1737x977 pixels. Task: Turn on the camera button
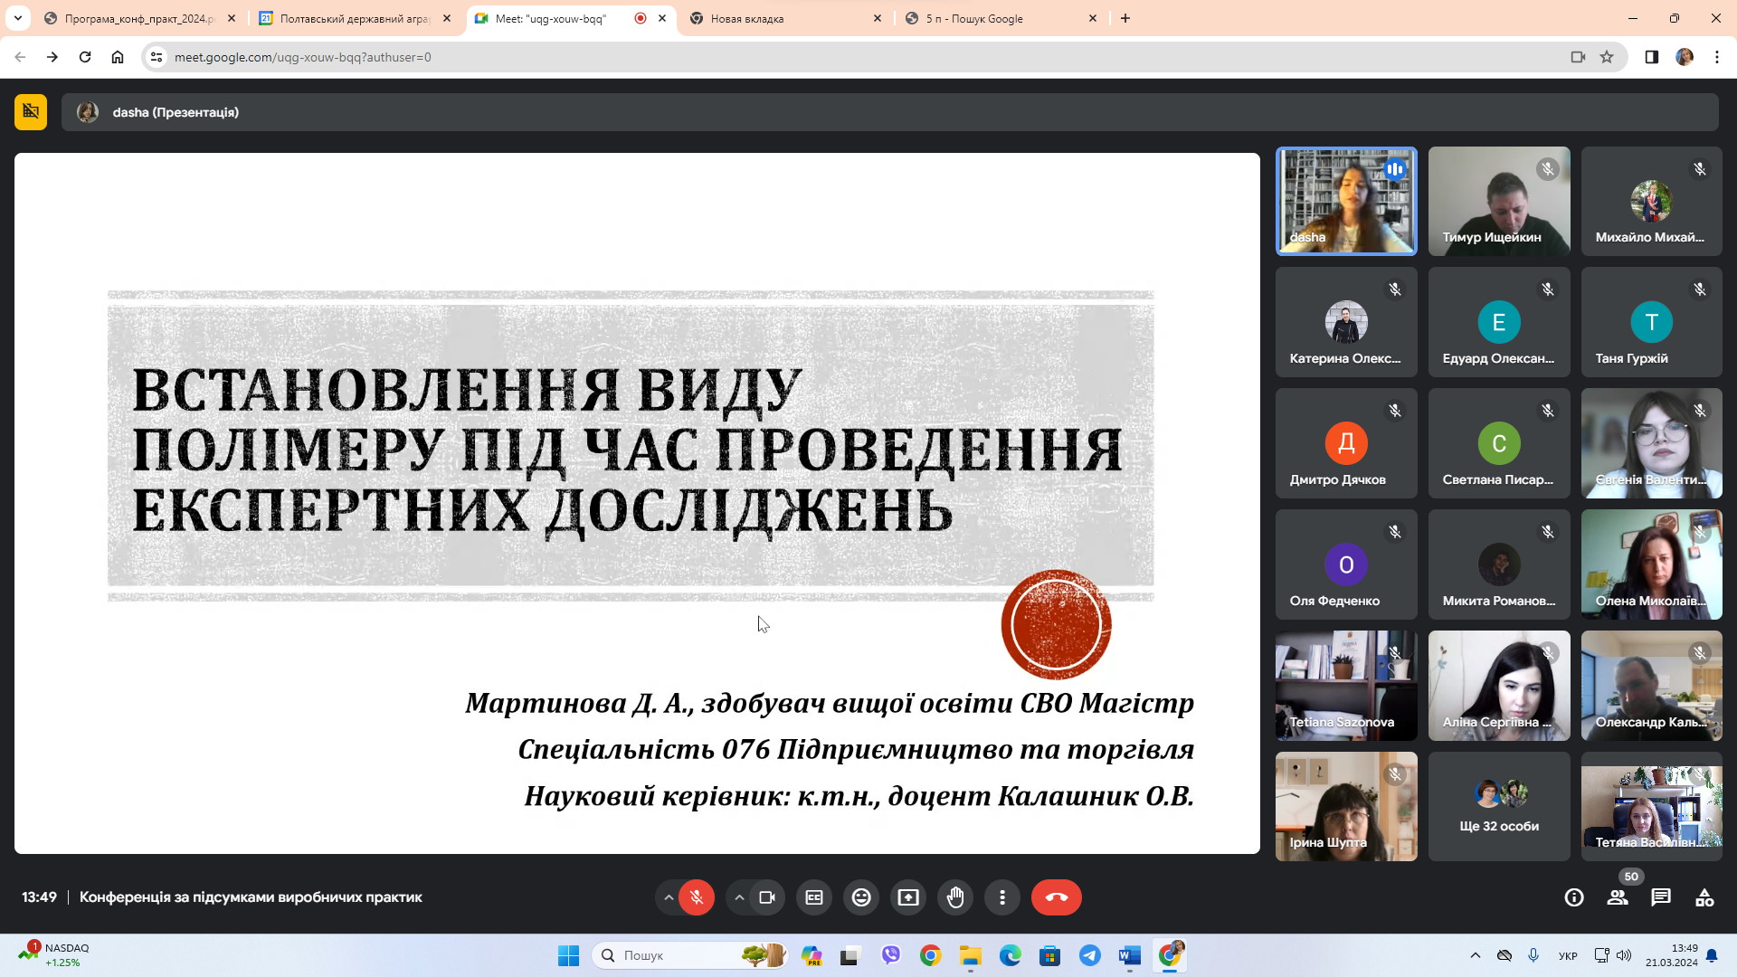[767, 897]
